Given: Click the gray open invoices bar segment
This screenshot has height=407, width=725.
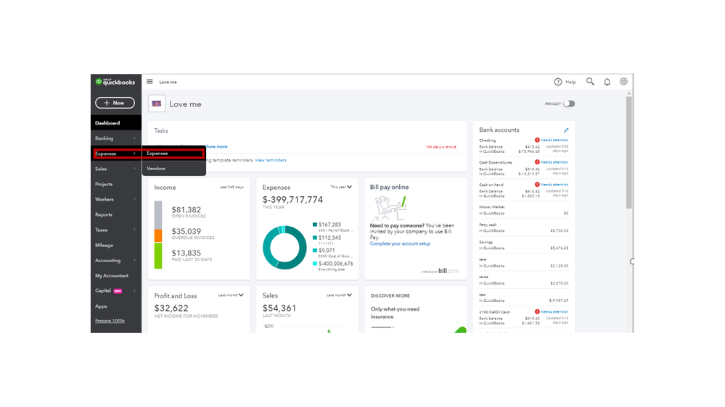Looking at the screenshot, I should click(158, 215).
